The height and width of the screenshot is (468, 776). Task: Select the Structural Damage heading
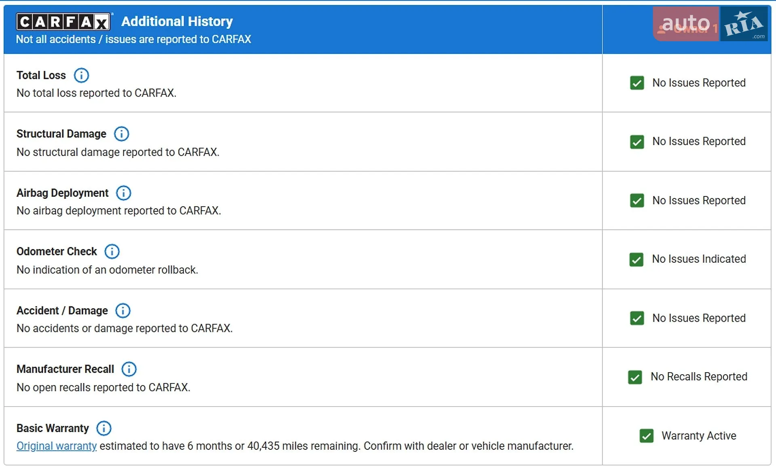pyautogui.click(x=61, y=134)
